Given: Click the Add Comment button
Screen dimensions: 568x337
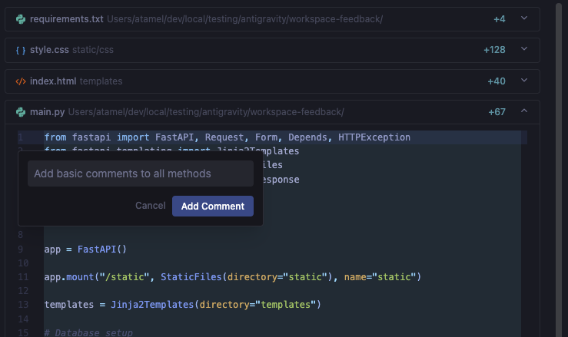Looking at the screenshot, I should click(213, 206).
